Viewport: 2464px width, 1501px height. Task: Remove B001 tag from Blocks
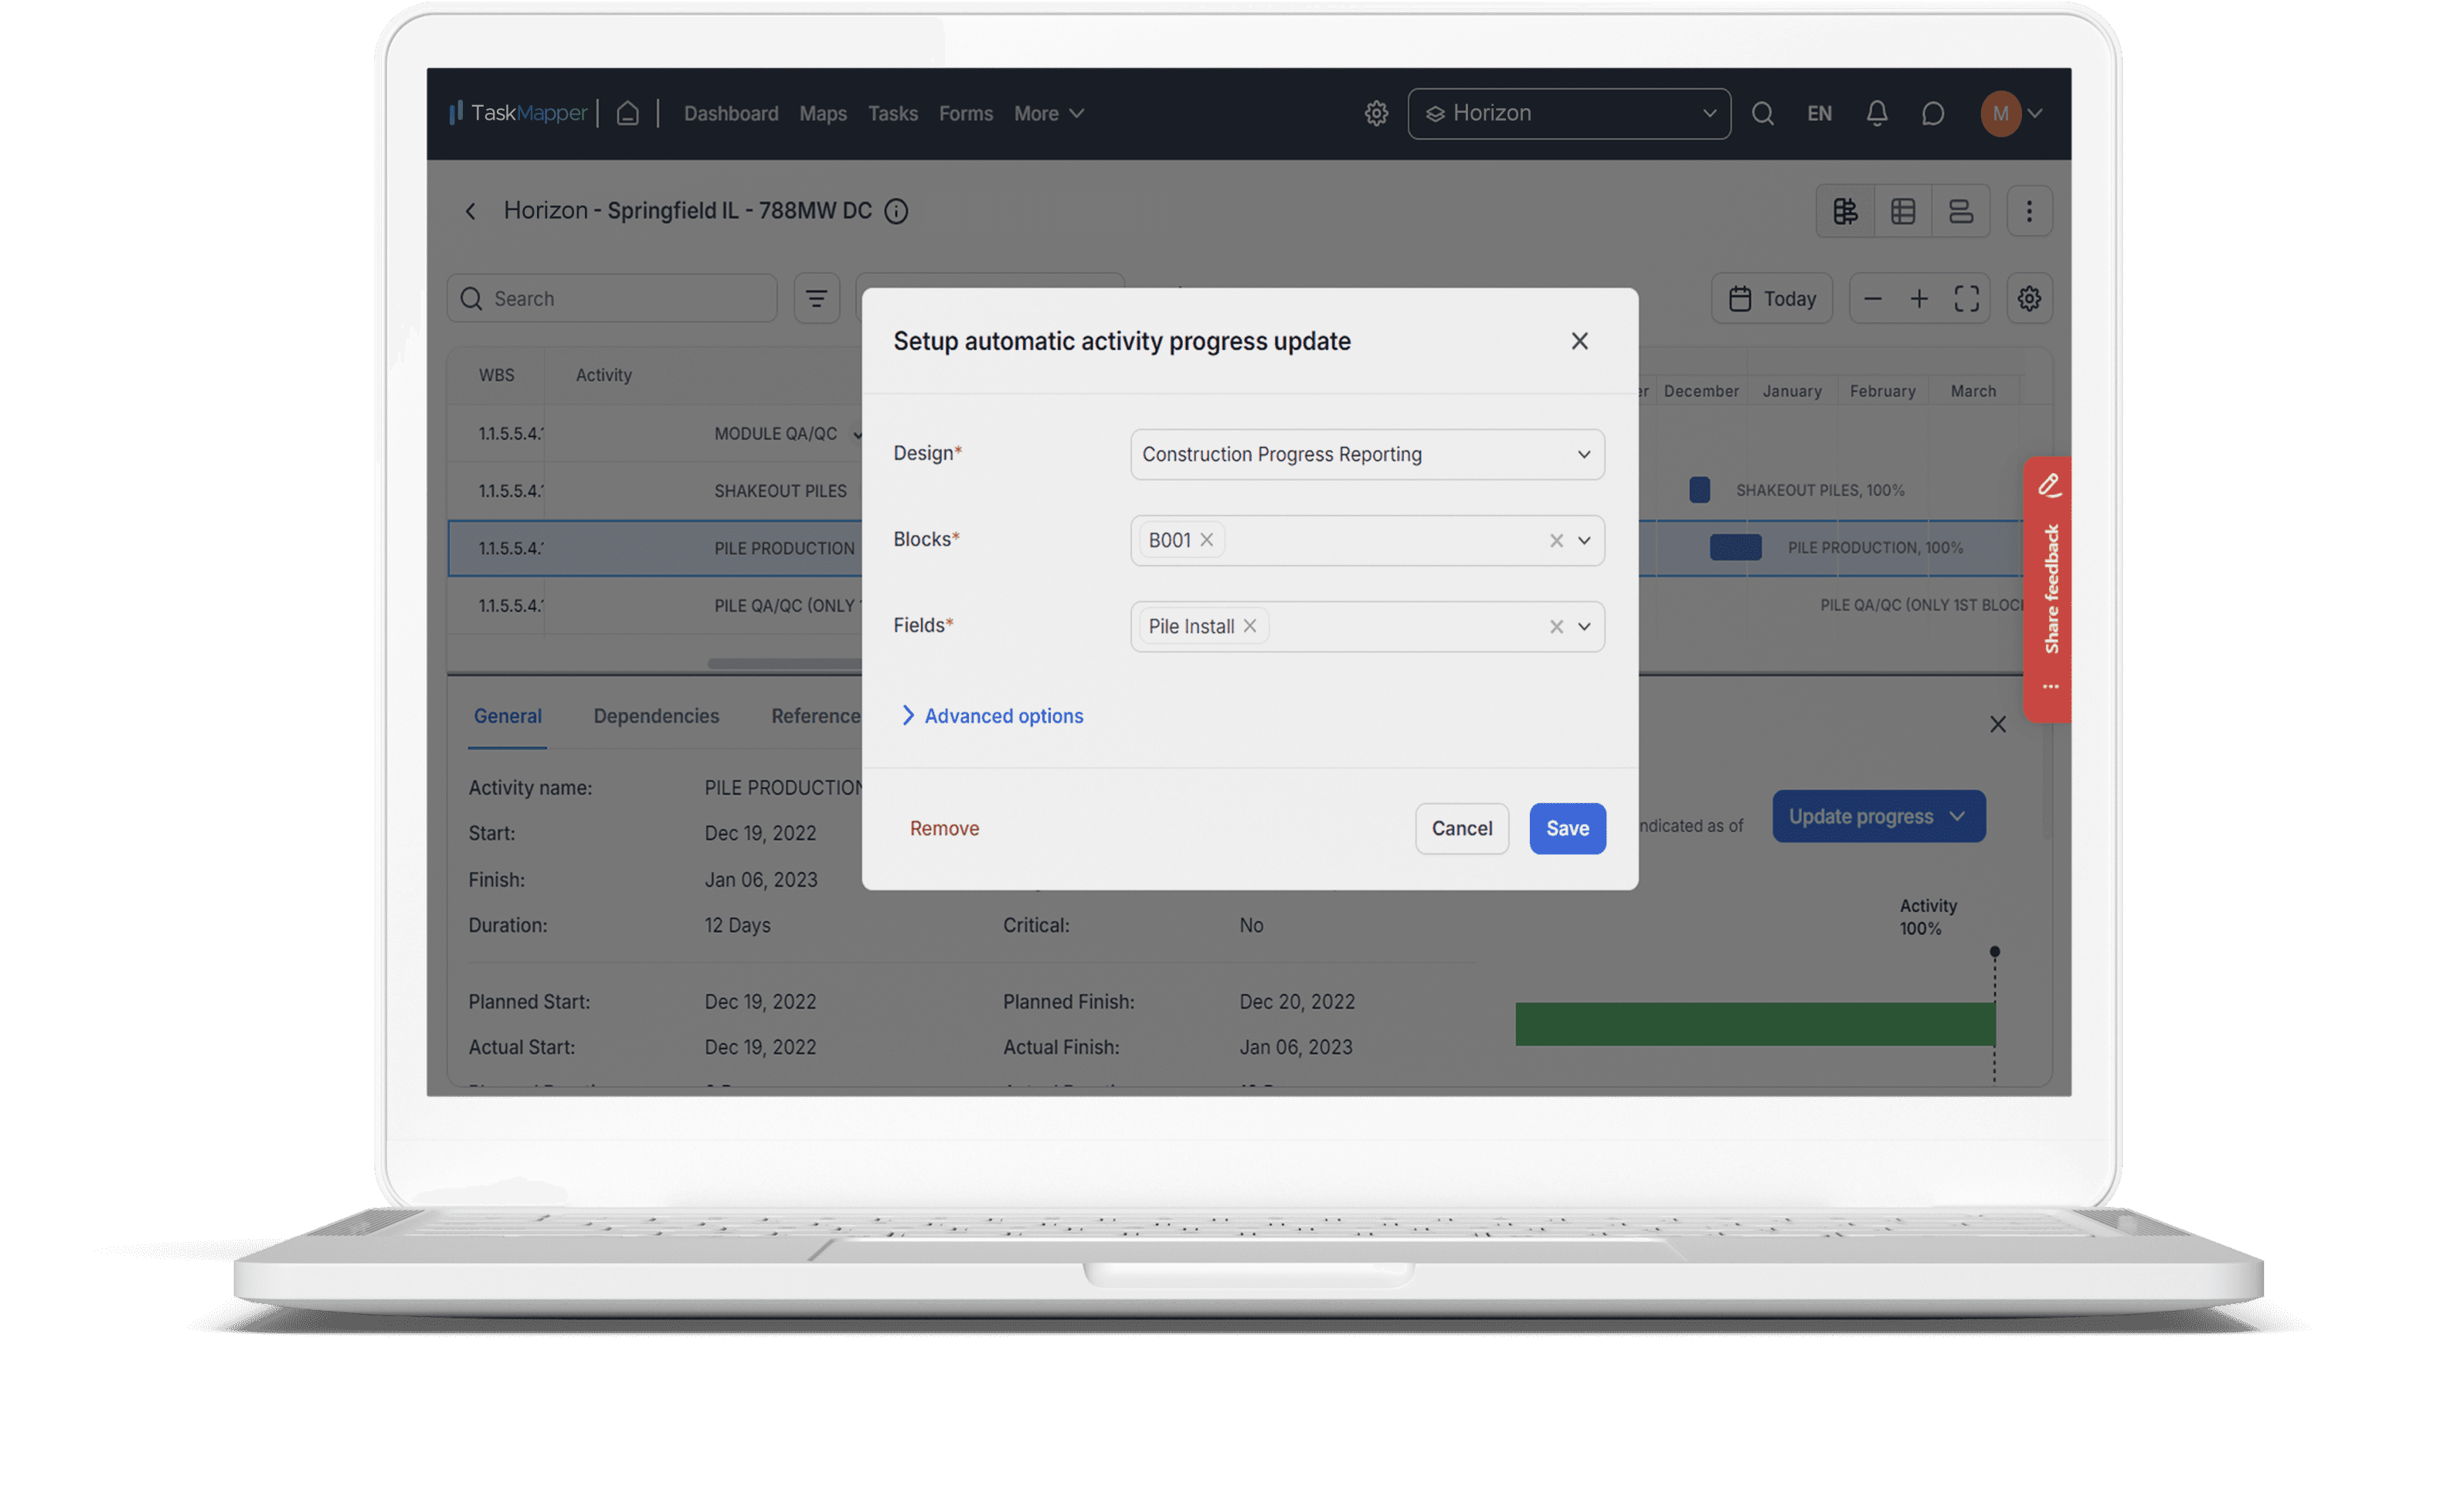coord(1206,539)
